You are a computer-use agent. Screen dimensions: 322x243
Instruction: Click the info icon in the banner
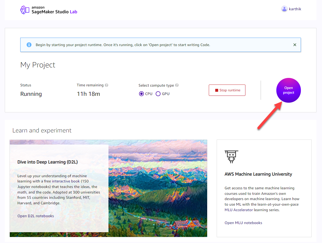(29, 45)
